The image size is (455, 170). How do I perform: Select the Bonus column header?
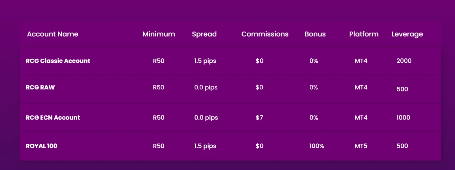click(x=315, y=34)
